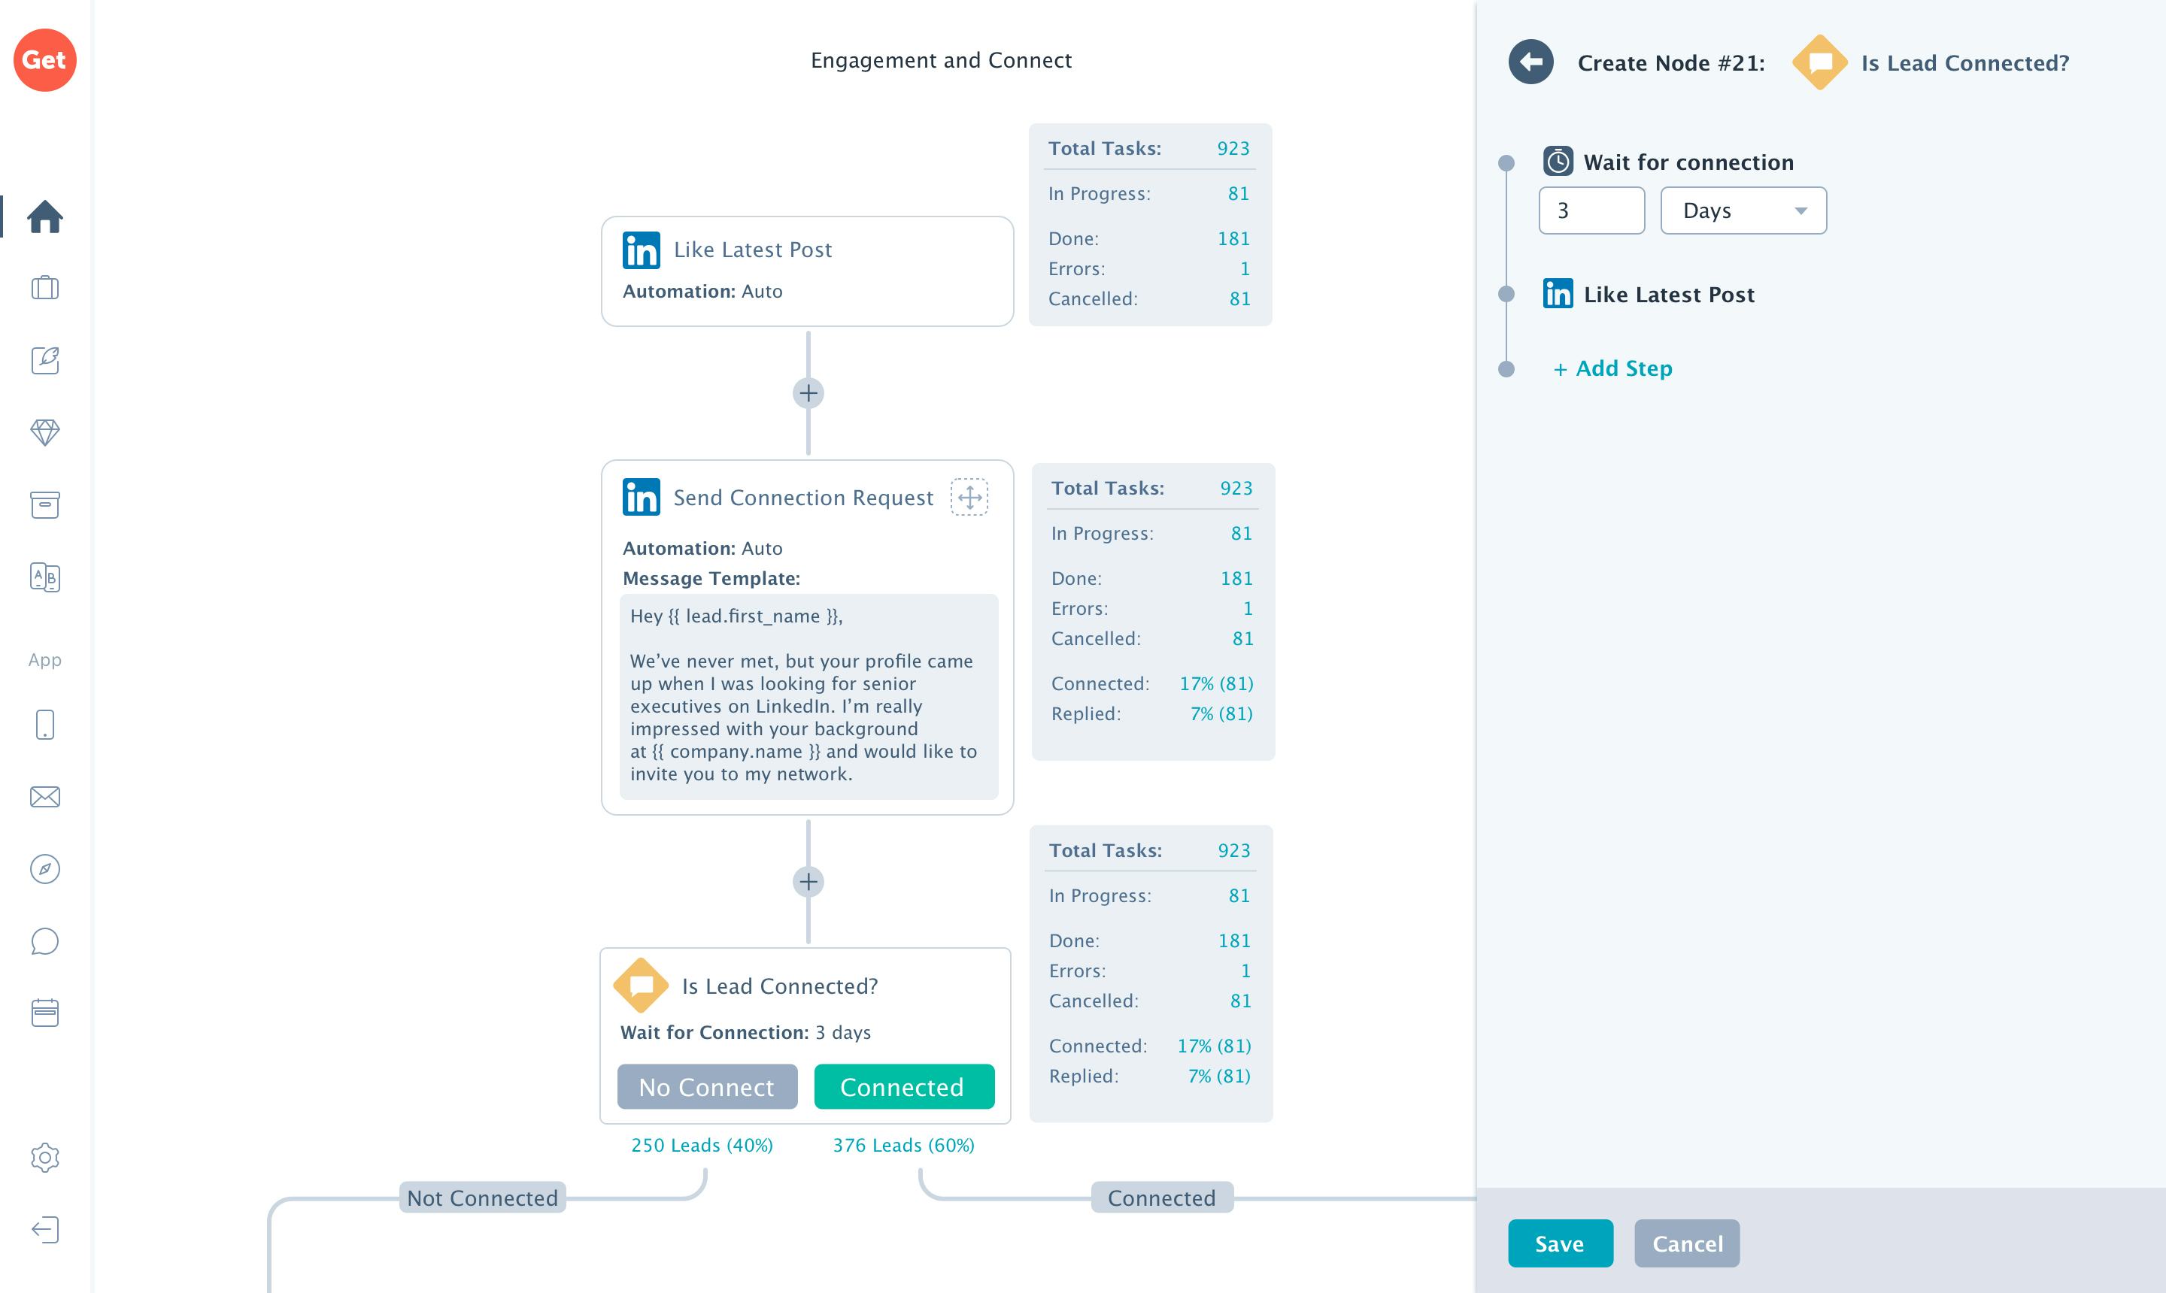Click the compass discovery icon
Image resolution: width=2166 pixels, height=1293 pixels.
[44, 868]
